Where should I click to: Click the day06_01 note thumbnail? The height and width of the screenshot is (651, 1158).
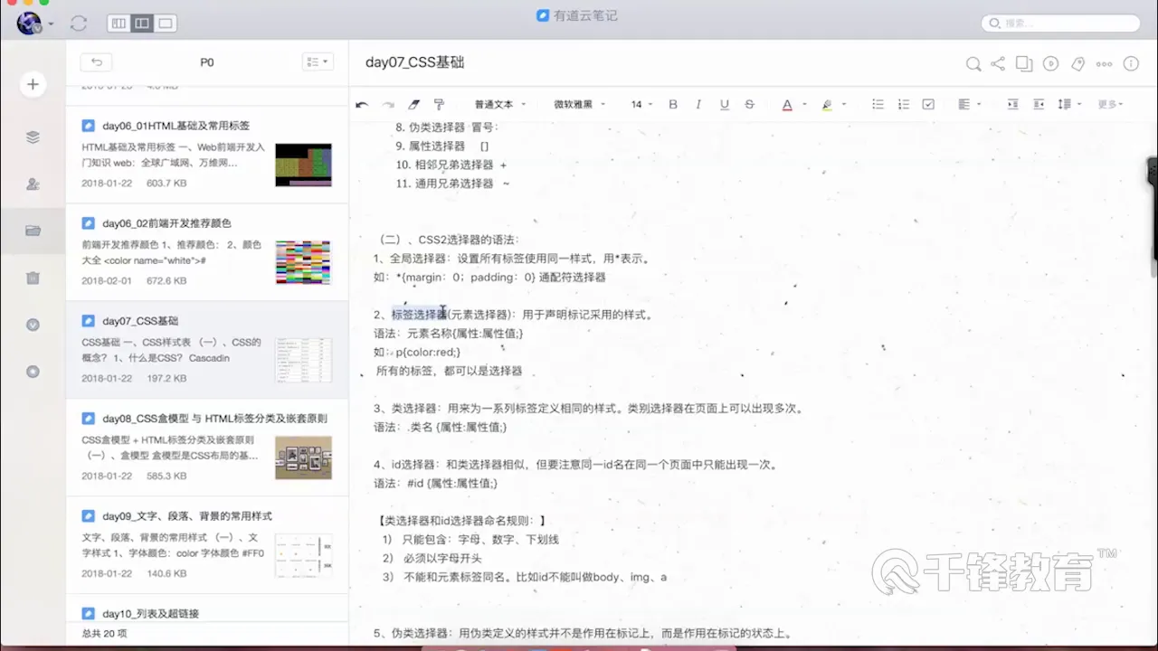303,165
